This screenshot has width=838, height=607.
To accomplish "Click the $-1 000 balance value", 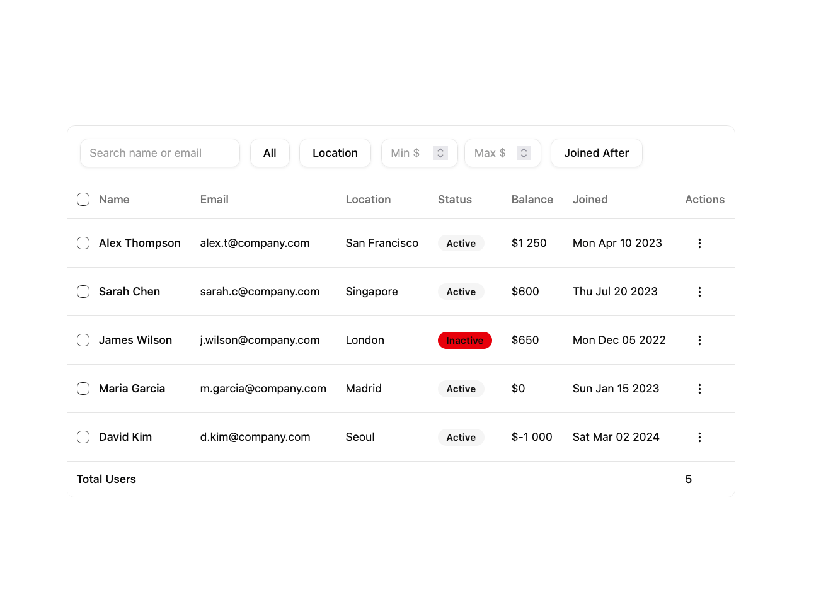I will click(x=532, y=437).
